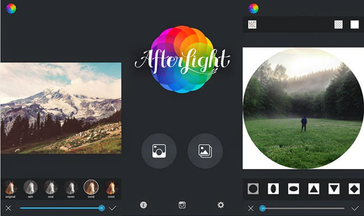
Task: Select the circle frame shape
Action: 253,189
